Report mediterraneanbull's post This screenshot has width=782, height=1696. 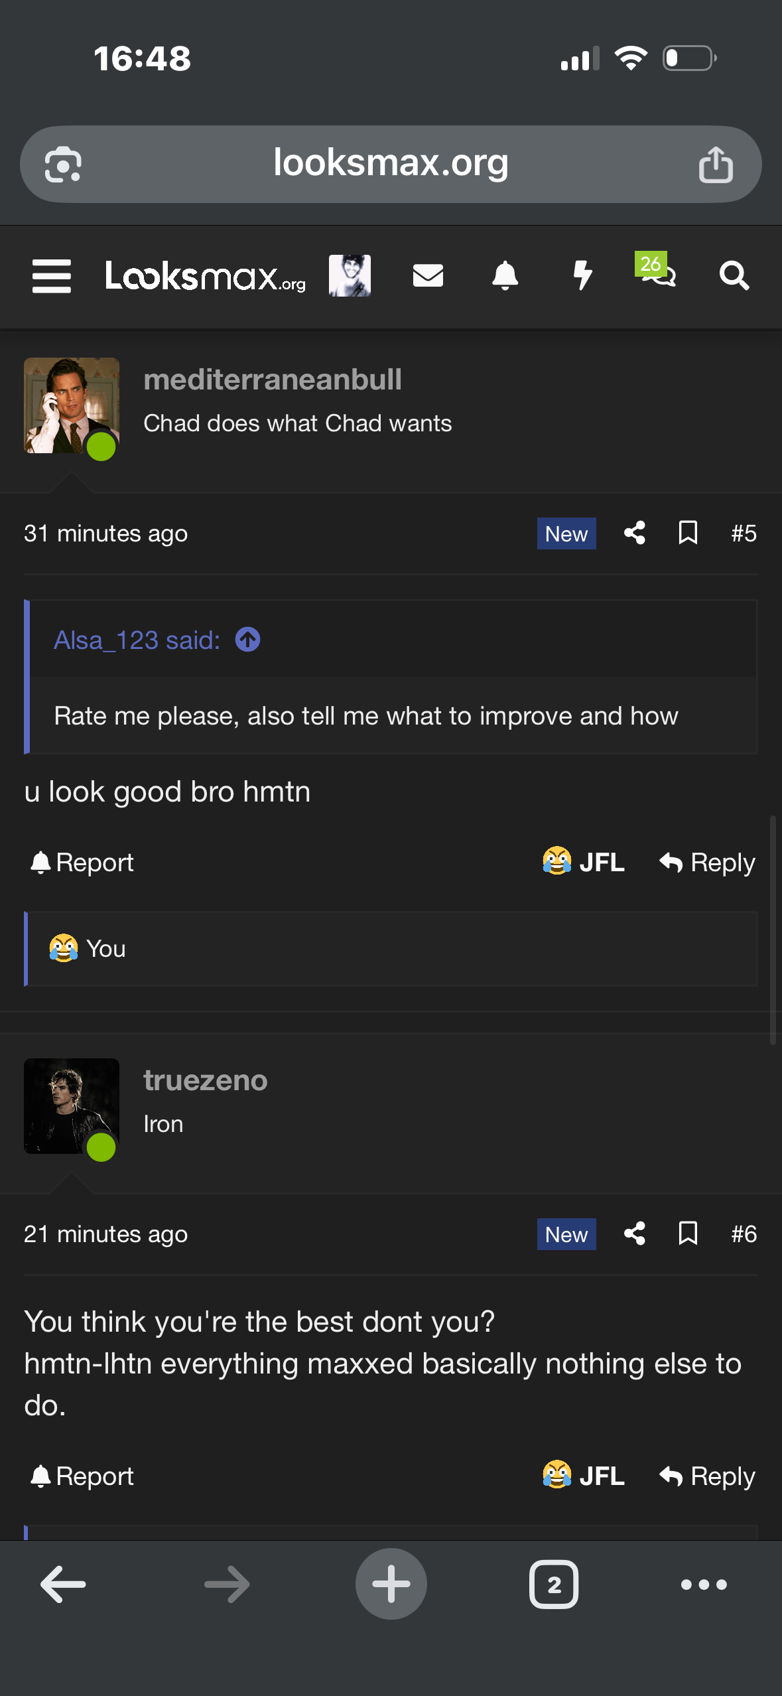click(x=82, y=862)
